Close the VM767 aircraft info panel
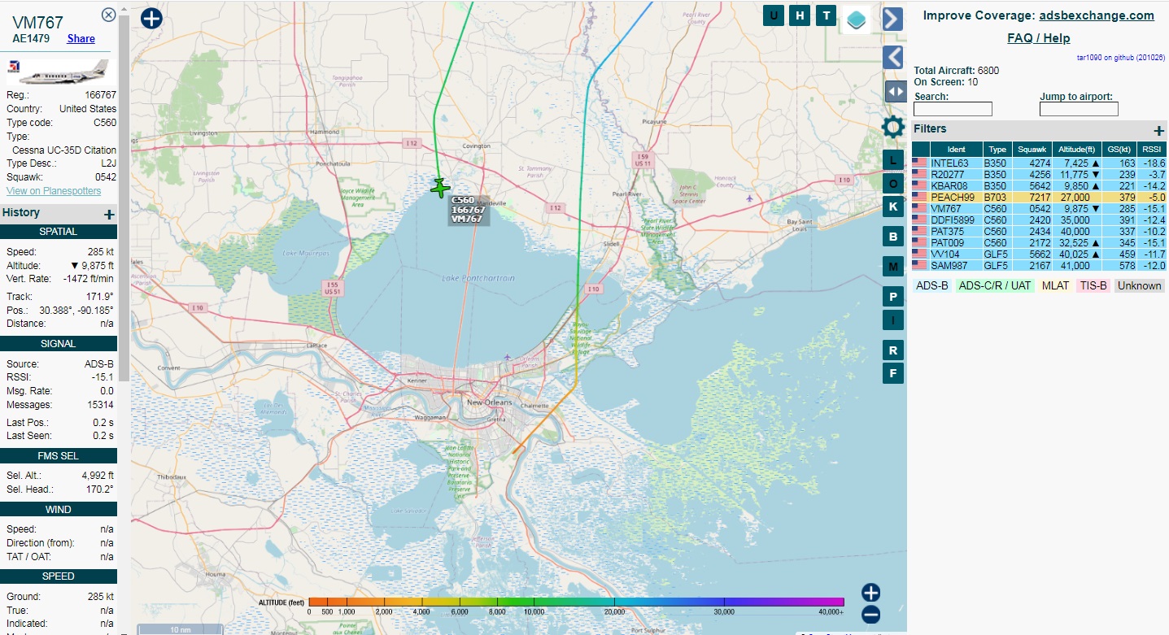The height and width of the screenshot is (635, 1169). [108, 15]
